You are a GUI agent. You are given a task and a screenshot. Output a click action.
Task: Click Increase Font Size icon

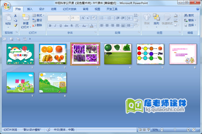[x=83, y=18]
